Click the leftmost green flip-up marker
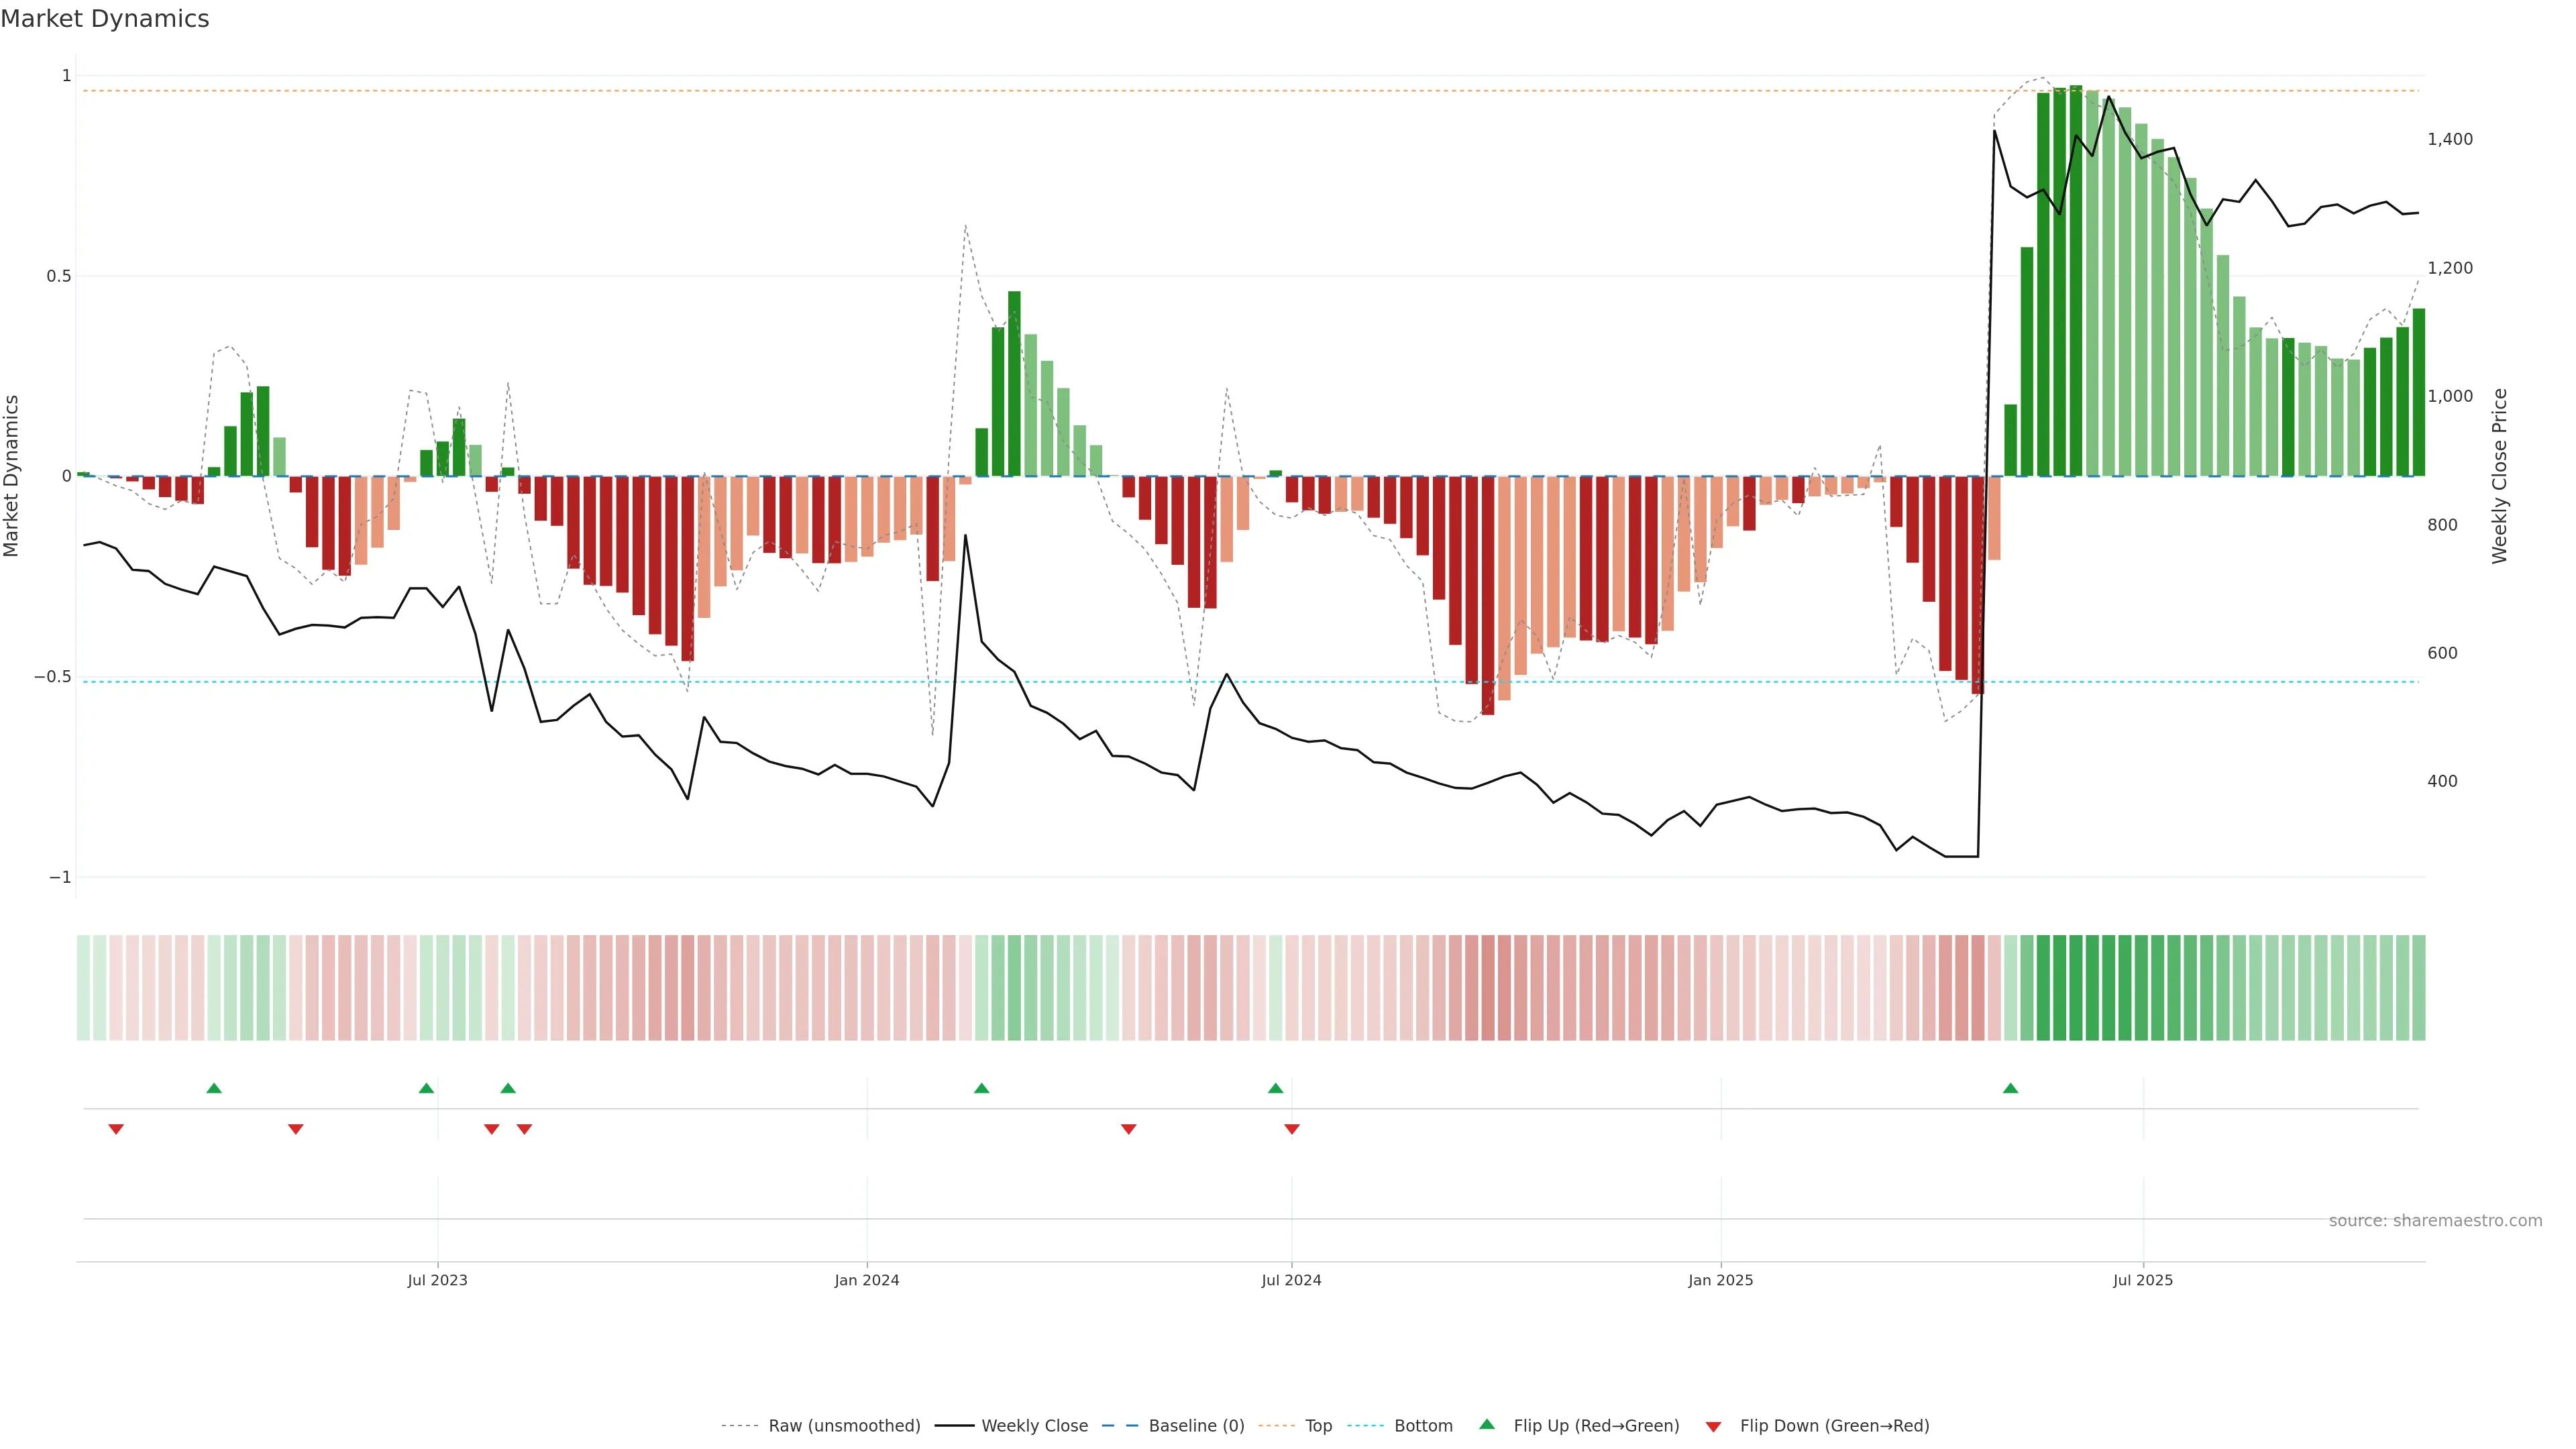2576x1449 pixels. (214, 1088)
